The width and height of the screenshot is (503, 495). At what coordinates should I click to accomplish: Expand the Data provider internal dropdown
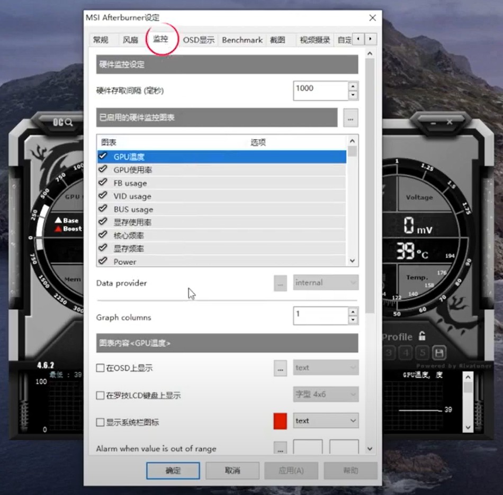[326, 283]
